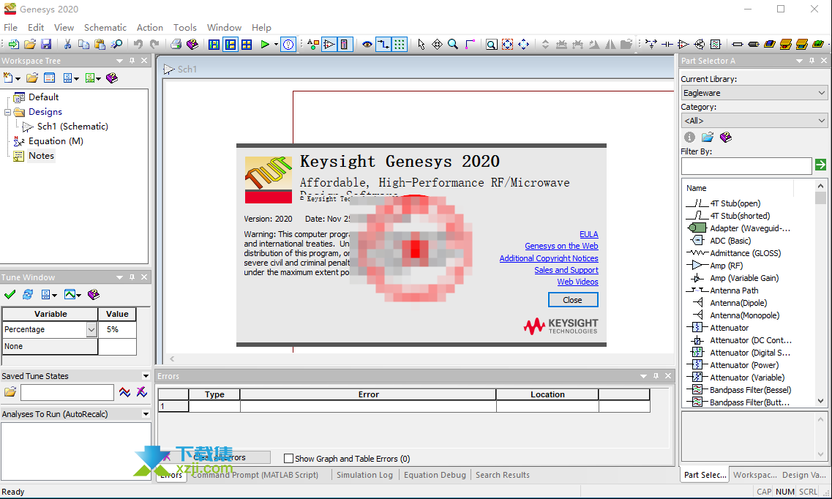Open the Web Videos link
The image size is (832, 499).
(577, 282)
